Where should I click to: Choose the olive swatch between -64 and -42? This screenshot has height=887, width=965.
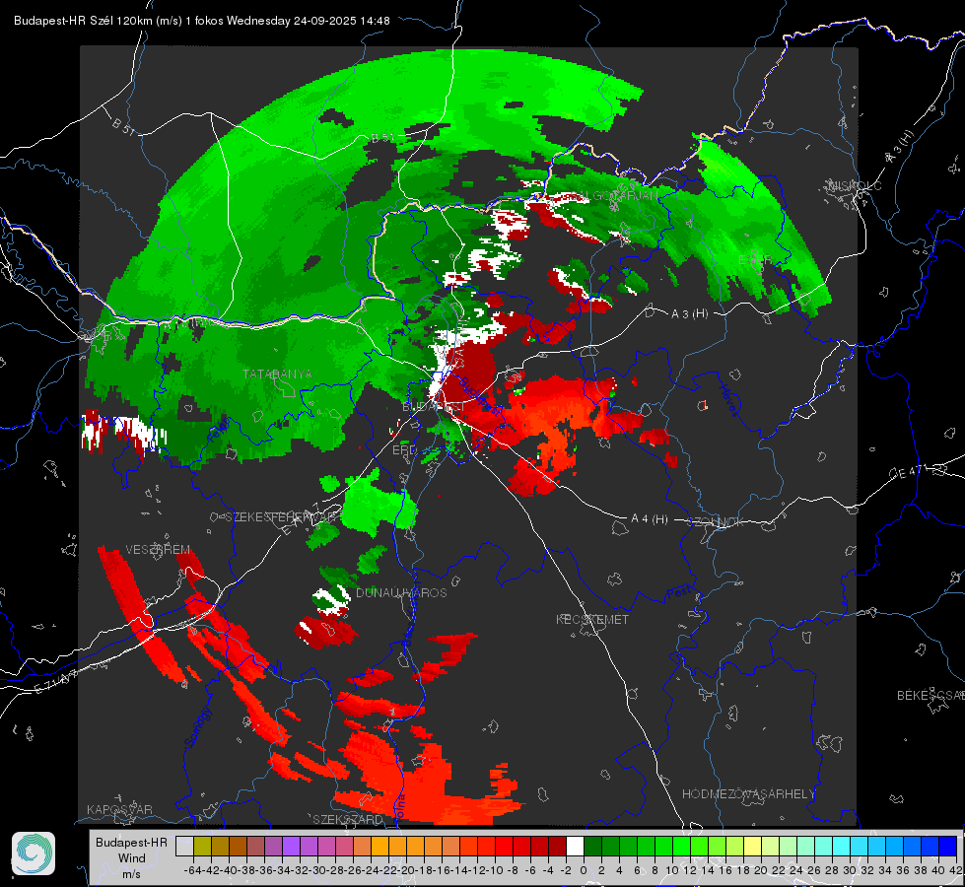coord(202,846)
